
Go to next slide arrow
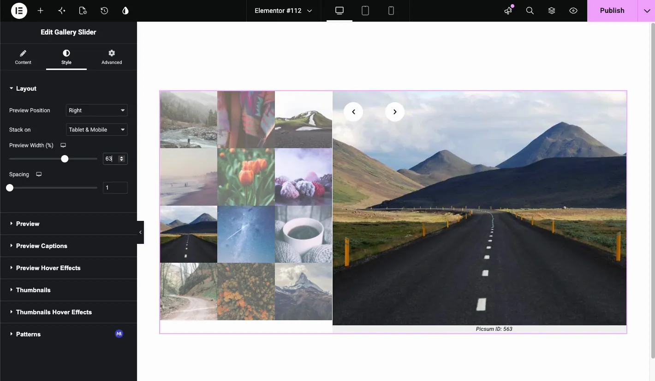395,112
